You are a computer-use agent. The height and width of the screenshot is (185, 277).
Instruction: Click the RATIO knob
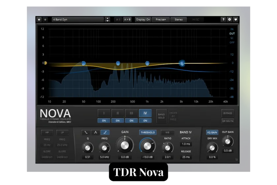(x=168, y=148)
